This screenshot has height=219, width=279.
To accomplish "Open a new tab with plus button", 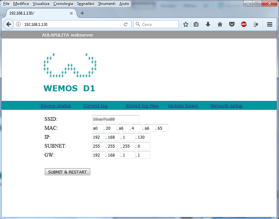I will (x=82, y=13).
